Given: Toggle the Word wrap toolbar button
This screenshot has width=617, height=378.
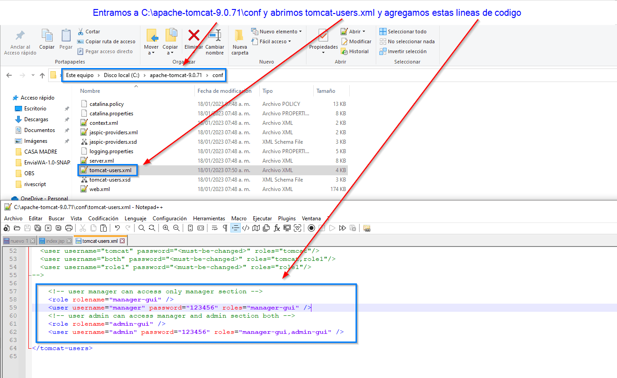Looking at the screenshot, I should 215,228.
